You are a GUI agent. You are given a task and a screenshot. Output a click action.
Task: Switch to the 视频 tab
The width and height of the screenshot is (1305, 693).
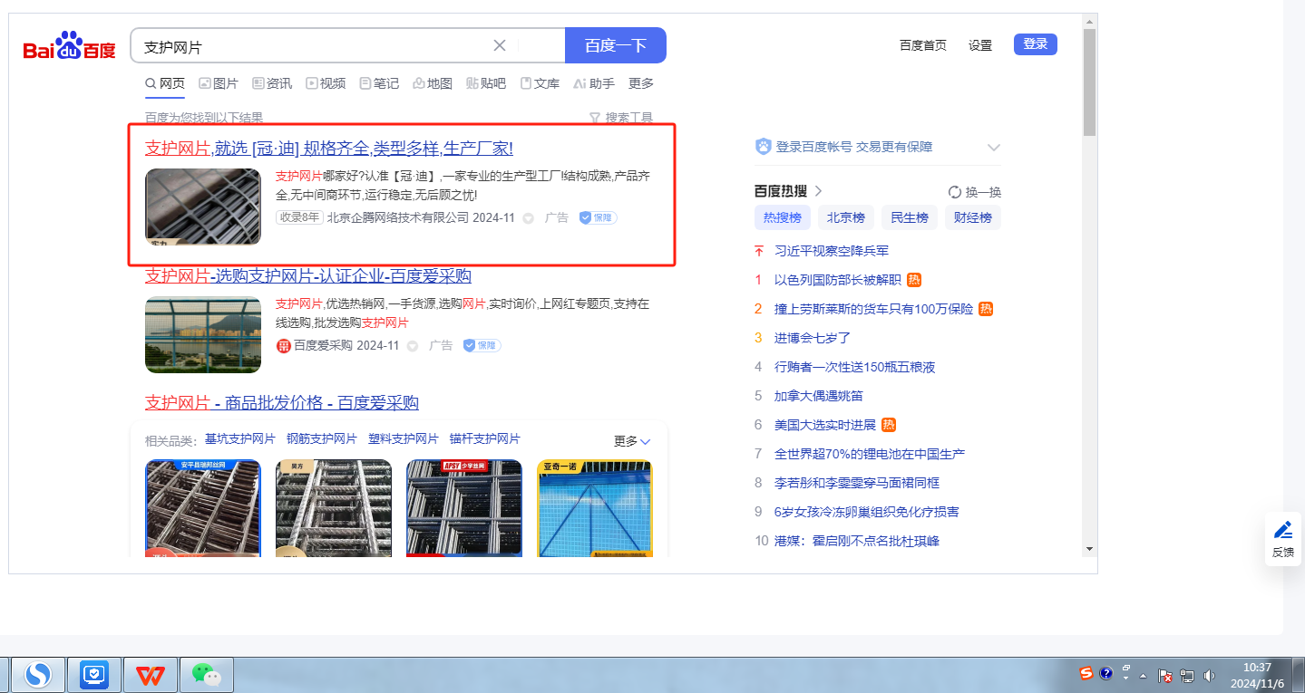point(326,83)
